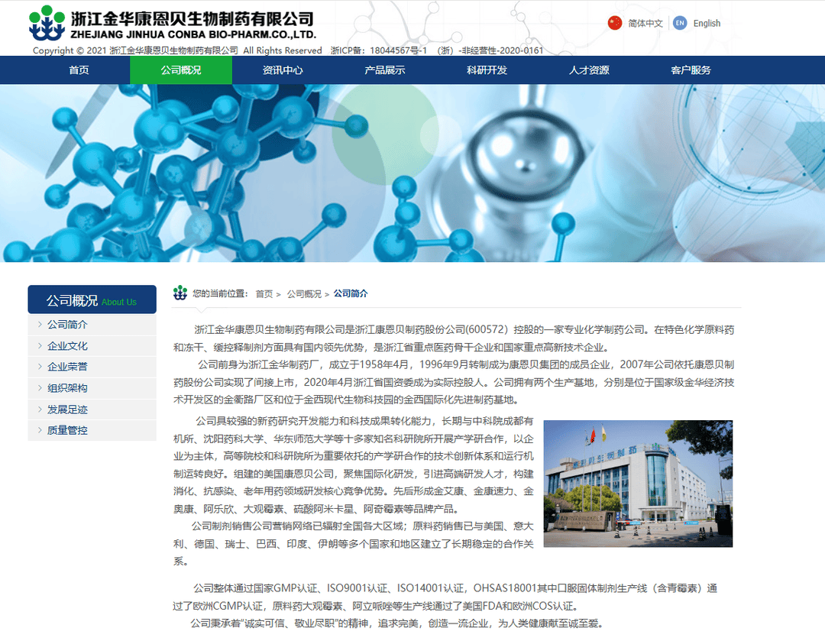The height and width of the screenshot is (641, 825).
Task: Select 企业荣誉 in the sidebar
Action: (92, 367)
